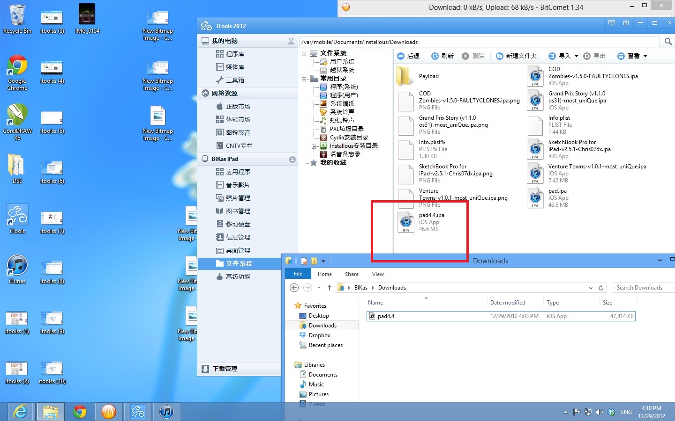Collapse the 文件系统 tree node
This screenshot has height=421, width=675.
(x=304, y=54)
